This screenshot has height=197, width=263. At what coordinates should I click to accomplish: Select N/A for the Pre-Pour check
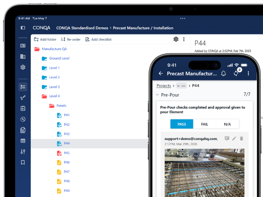(227, 124)
